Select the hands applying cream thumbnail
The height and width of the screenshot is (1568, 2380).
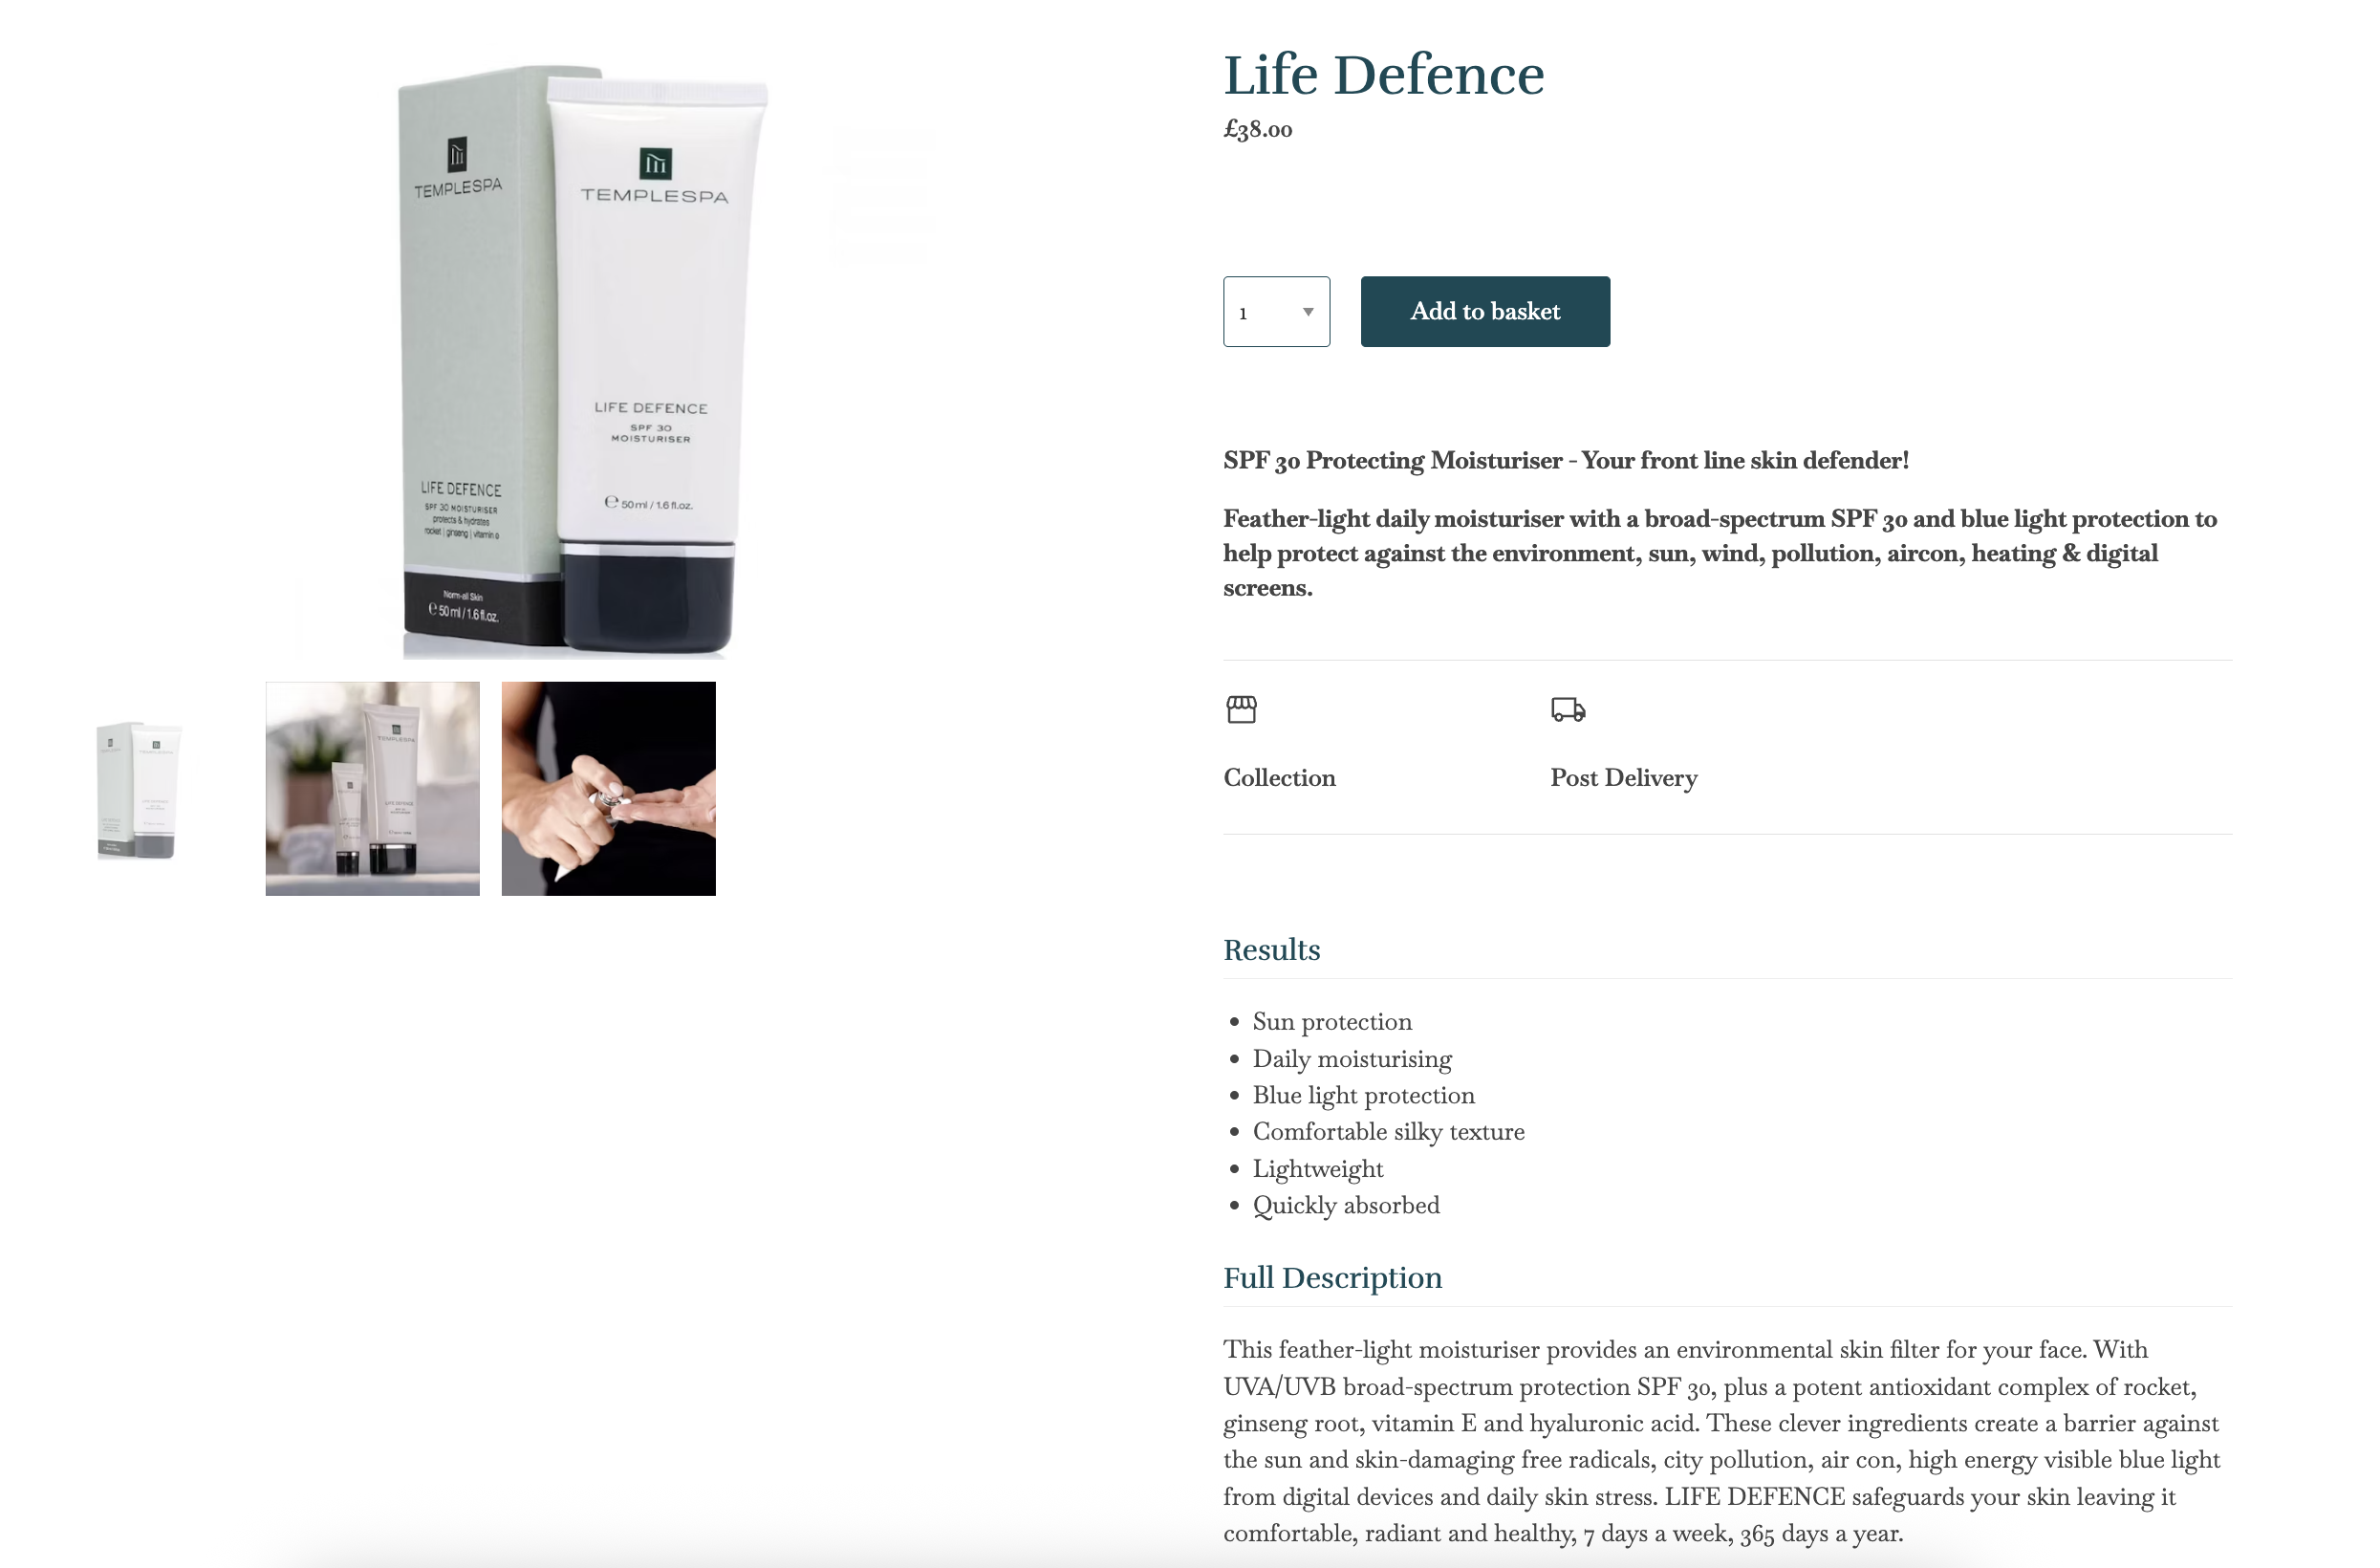pos(608,789)
